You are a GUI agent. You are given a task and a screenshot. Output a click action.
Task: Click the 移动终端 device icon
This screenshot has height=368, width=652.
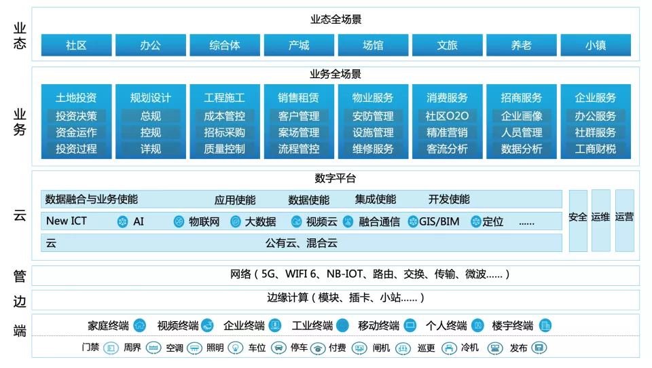coord(410,325)
